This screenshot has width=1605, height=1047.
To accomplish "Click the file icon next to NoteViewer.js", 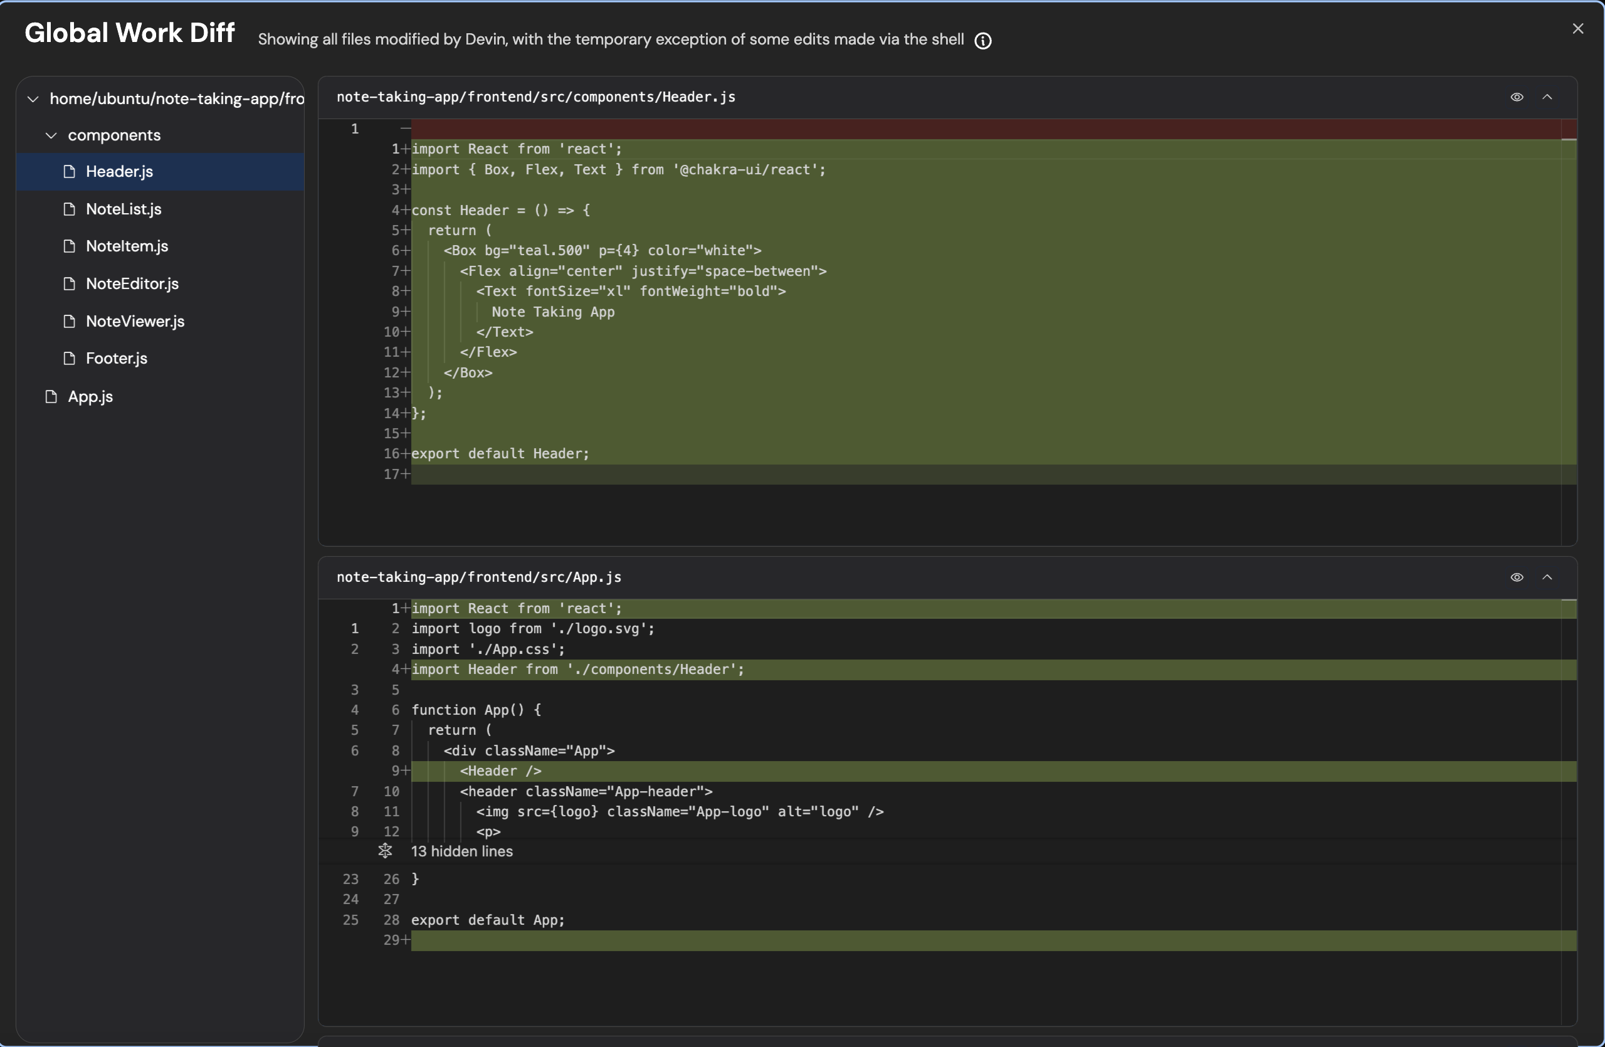I will (x=69, y=321).
